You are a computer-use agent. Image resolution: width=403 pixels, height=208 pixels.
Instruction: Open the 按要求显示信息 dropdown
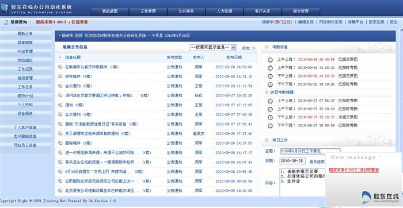coord(213,48)
